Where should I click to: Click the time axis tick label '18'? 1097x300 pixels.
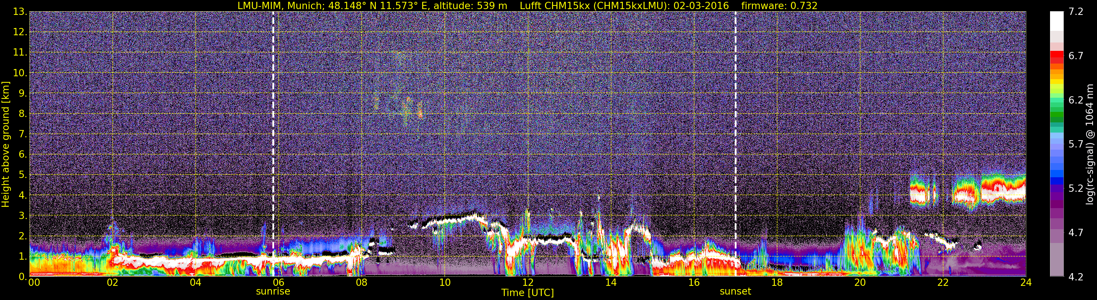(777, 283)
